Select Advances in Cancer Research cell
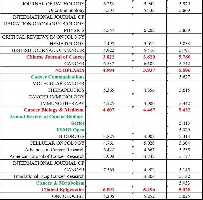203x200 pixels. [43, 149]
